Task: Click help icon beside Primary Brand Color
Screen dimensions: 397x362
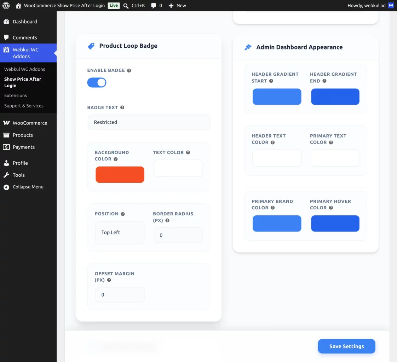Action: pos(273,208)
